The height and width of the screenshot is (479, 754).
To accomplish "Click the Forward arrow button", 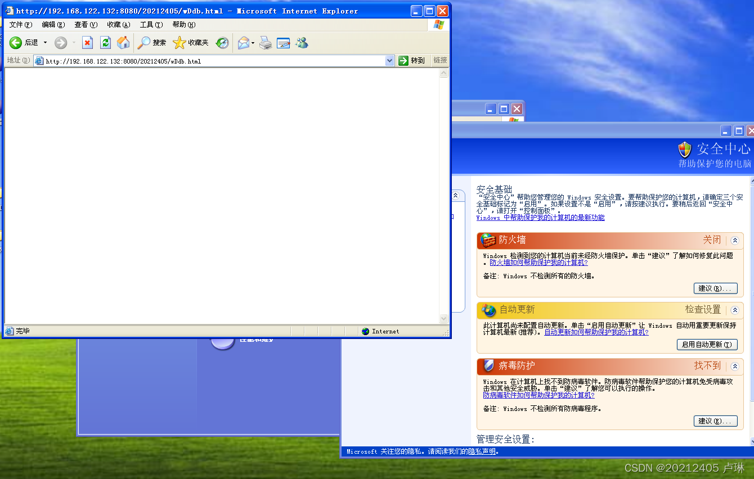I will pyautogui.click(x=61, y=43).
